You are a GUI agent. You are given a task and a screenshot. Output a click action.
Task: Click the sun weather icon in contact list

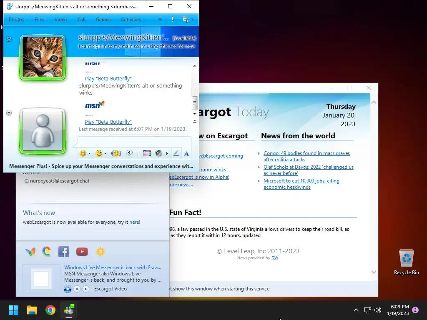[100, 252]
